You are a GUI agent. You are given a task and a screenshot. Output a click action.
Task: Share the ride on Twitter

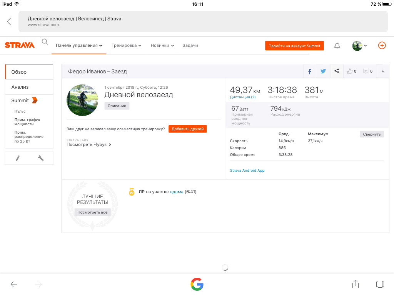click(x=323, y=71)
